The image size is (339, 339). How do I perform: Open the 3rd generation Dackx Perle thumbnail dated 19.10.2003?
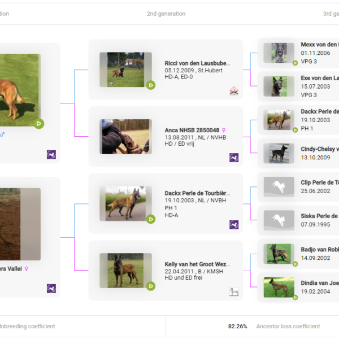tap(279, 120)
